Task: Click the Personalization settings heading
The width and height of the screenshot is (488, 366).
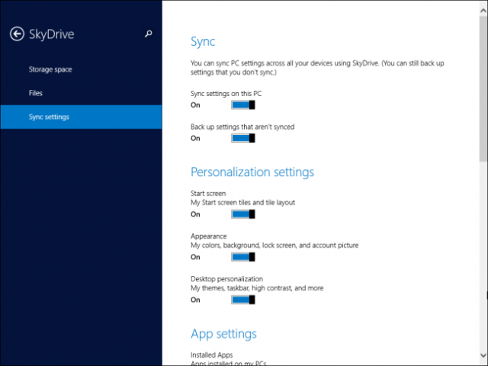Action: click(252, 172)
